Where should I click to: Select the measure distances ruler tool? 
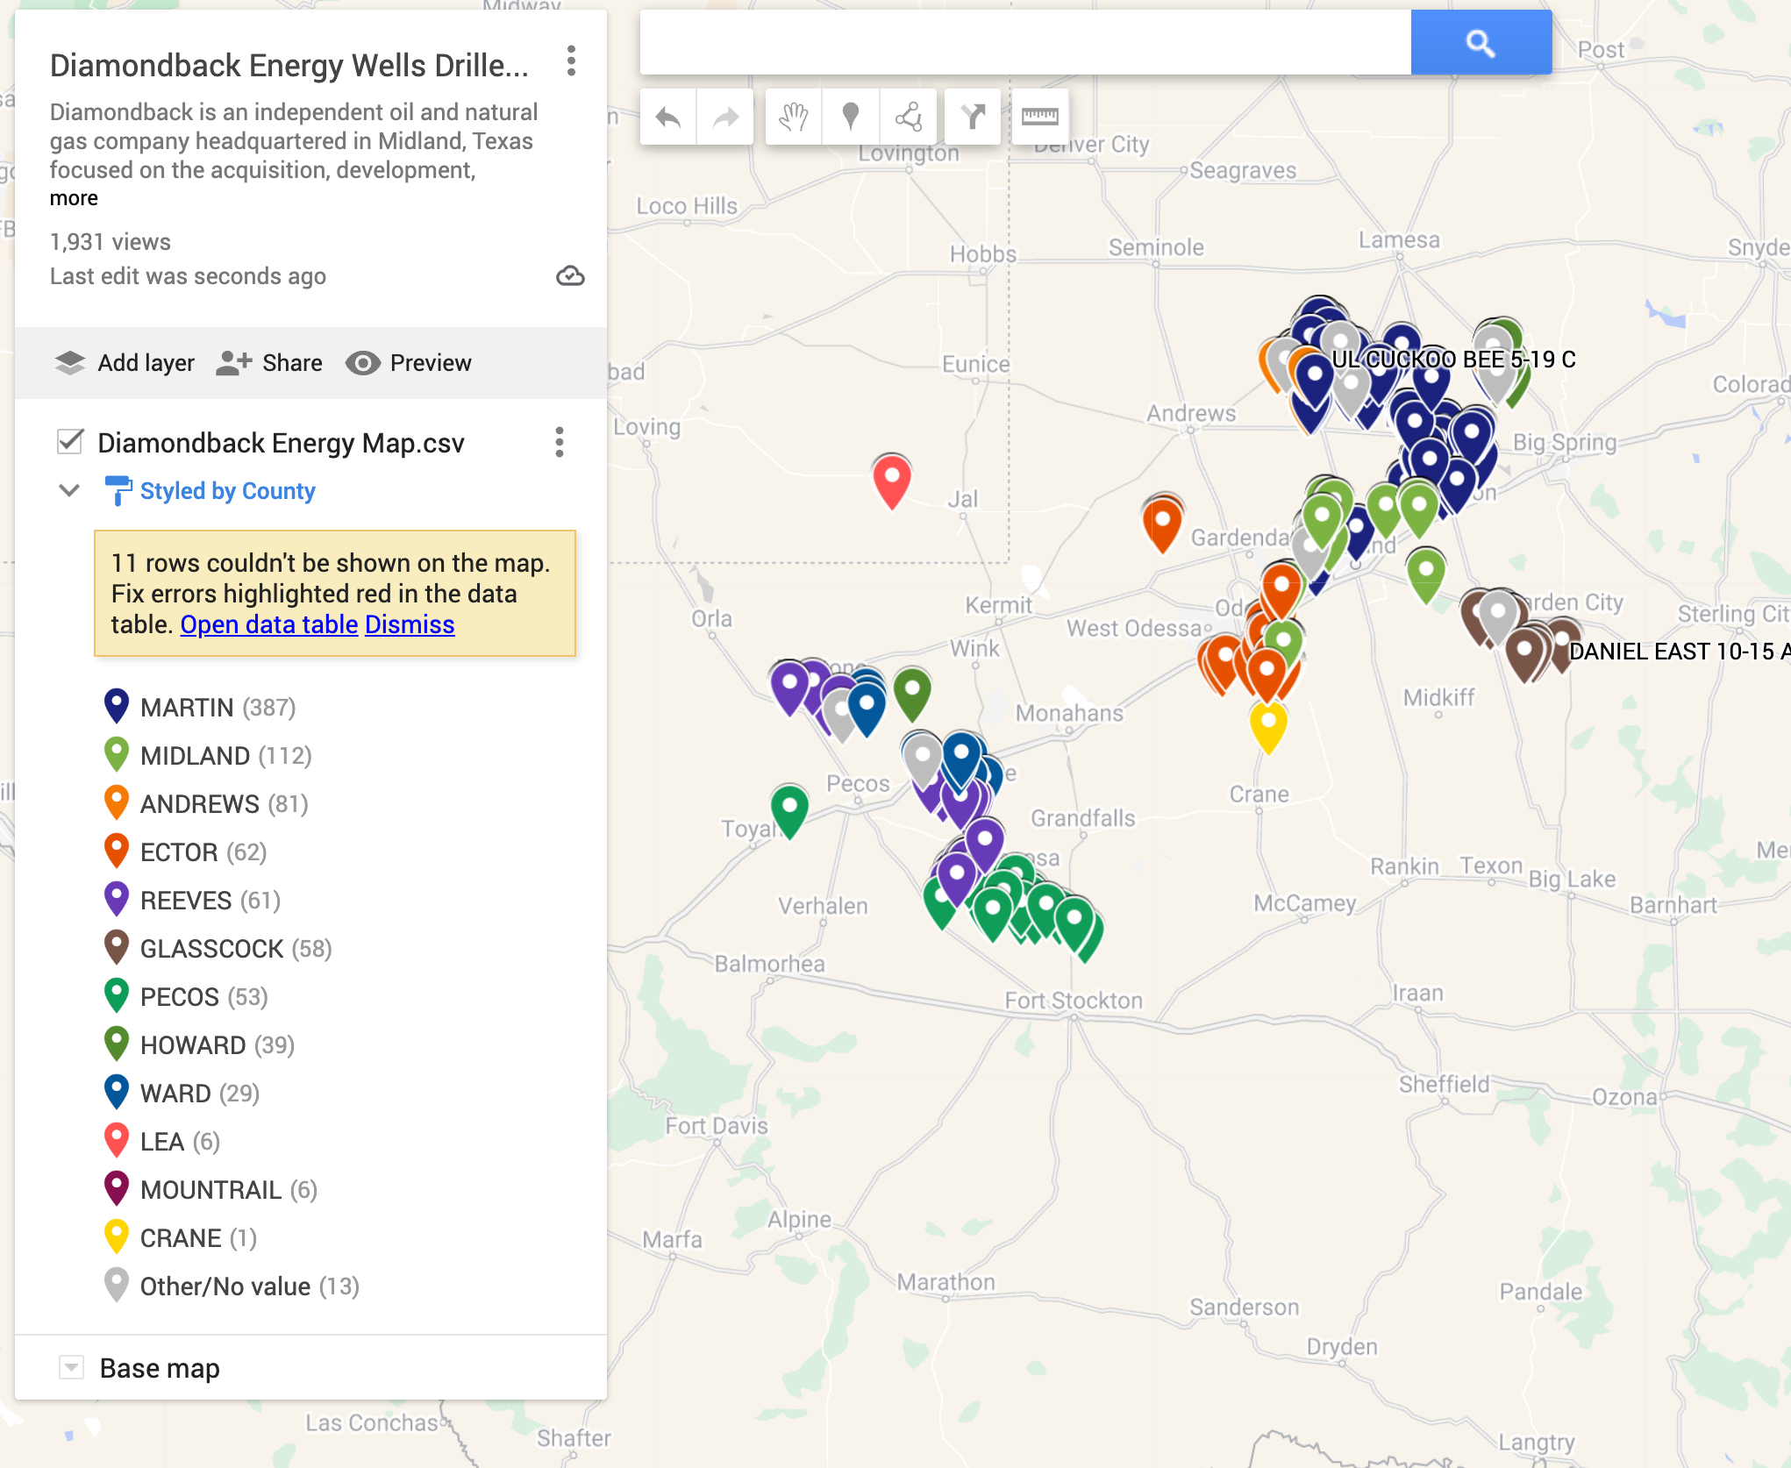1040,117
